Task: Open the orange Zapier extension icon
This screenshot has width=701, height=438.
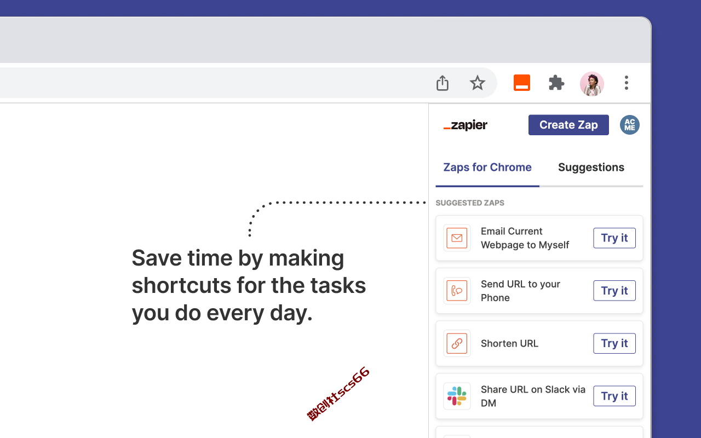Action: pos(522,83)
